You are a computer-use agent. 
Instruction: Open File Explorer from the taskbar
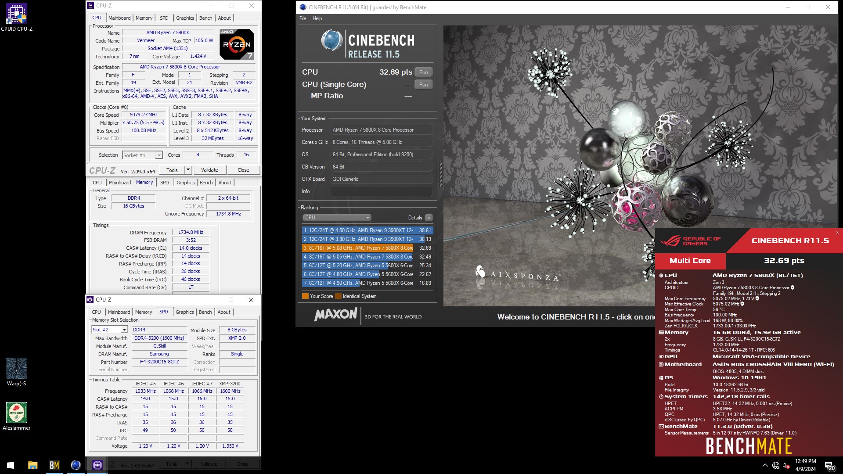pyautogui.click(x=33, y=465)
